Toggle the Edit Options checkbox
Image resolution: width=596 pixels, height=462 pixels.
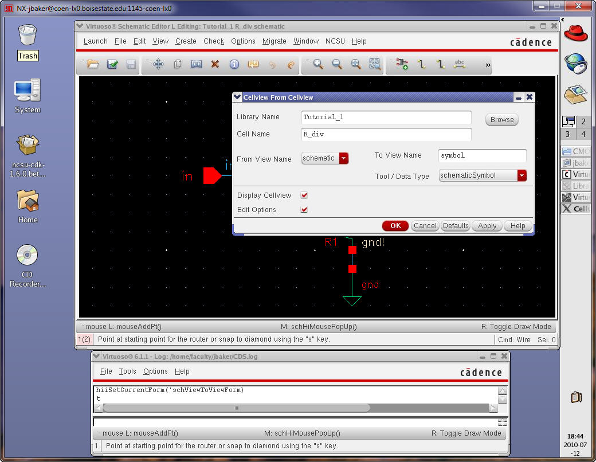point(304,210)
